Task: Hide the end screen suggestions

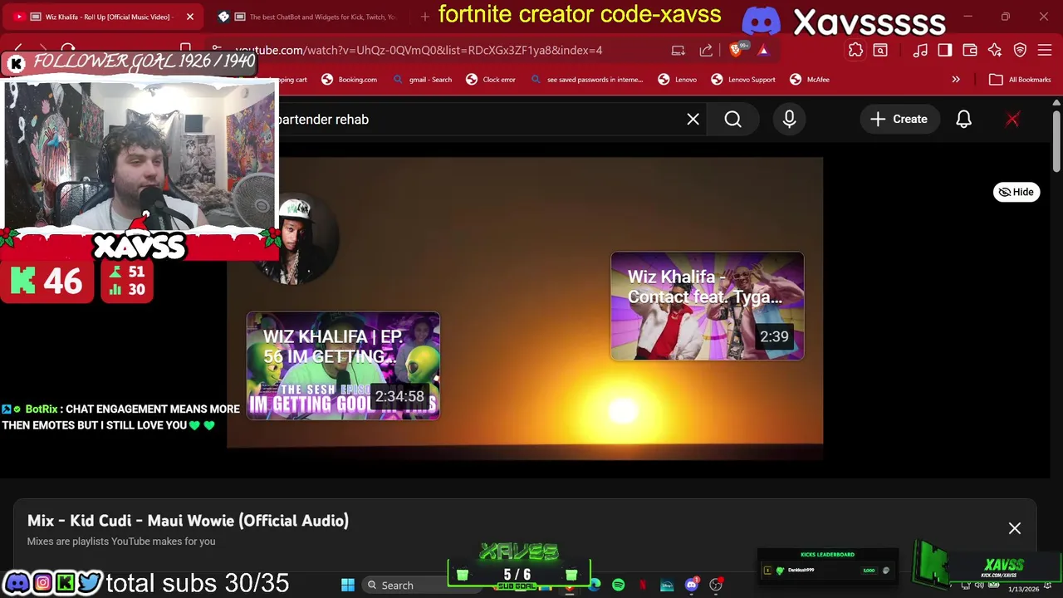Action: (1016, 192)
